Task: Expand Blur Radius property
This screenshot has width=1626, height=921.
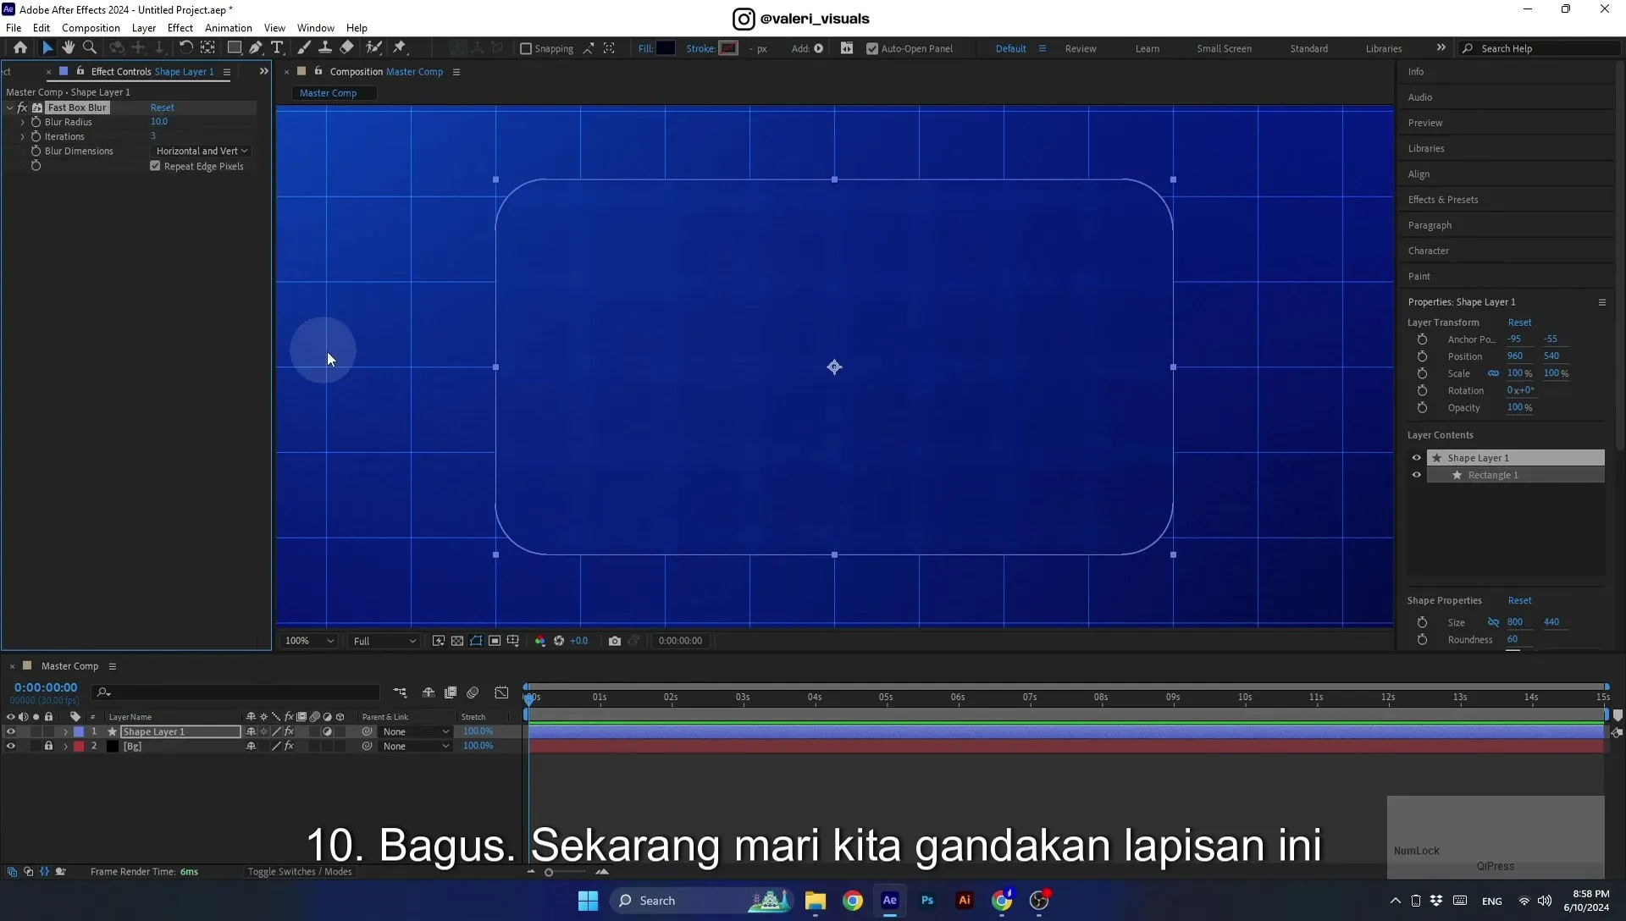Action: [23, 123]
